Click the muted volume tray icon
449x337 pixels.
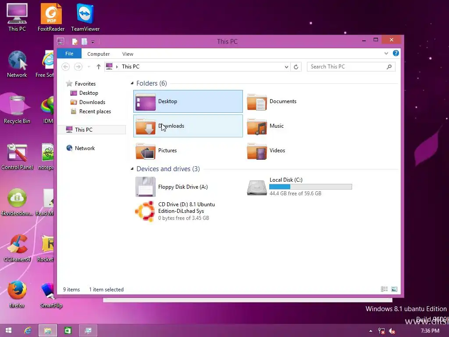click(392, 331)
